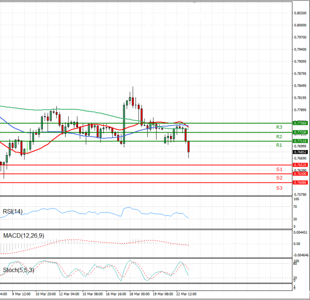Click the 22 Mar 12:00 time label
Screen dimensions: 310x300
[x=187, y=294]
